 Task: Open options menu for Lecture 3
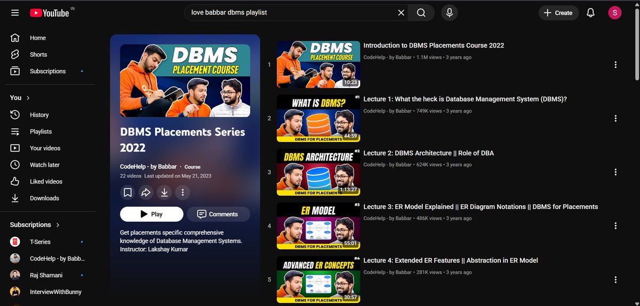coord(615,226)
